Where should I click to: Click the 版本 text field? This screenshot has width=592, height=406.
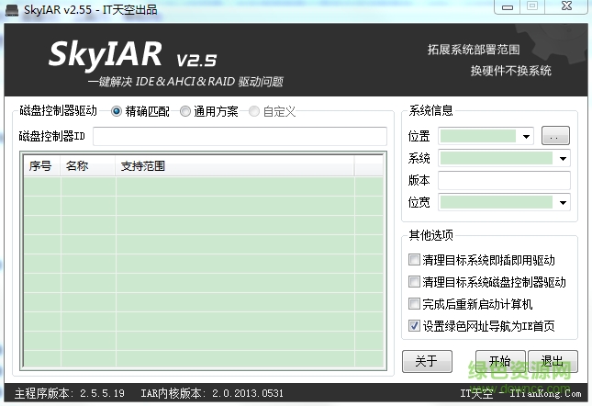(x=505, y=180)
